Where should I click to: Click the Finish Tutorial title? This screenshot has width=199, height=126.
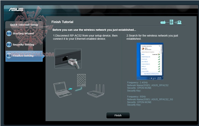(62, 22)
